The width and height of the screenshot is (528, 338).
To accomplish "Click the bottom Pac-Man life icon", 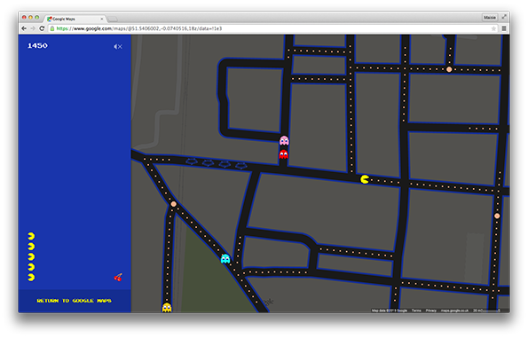I will click(31, 278).
